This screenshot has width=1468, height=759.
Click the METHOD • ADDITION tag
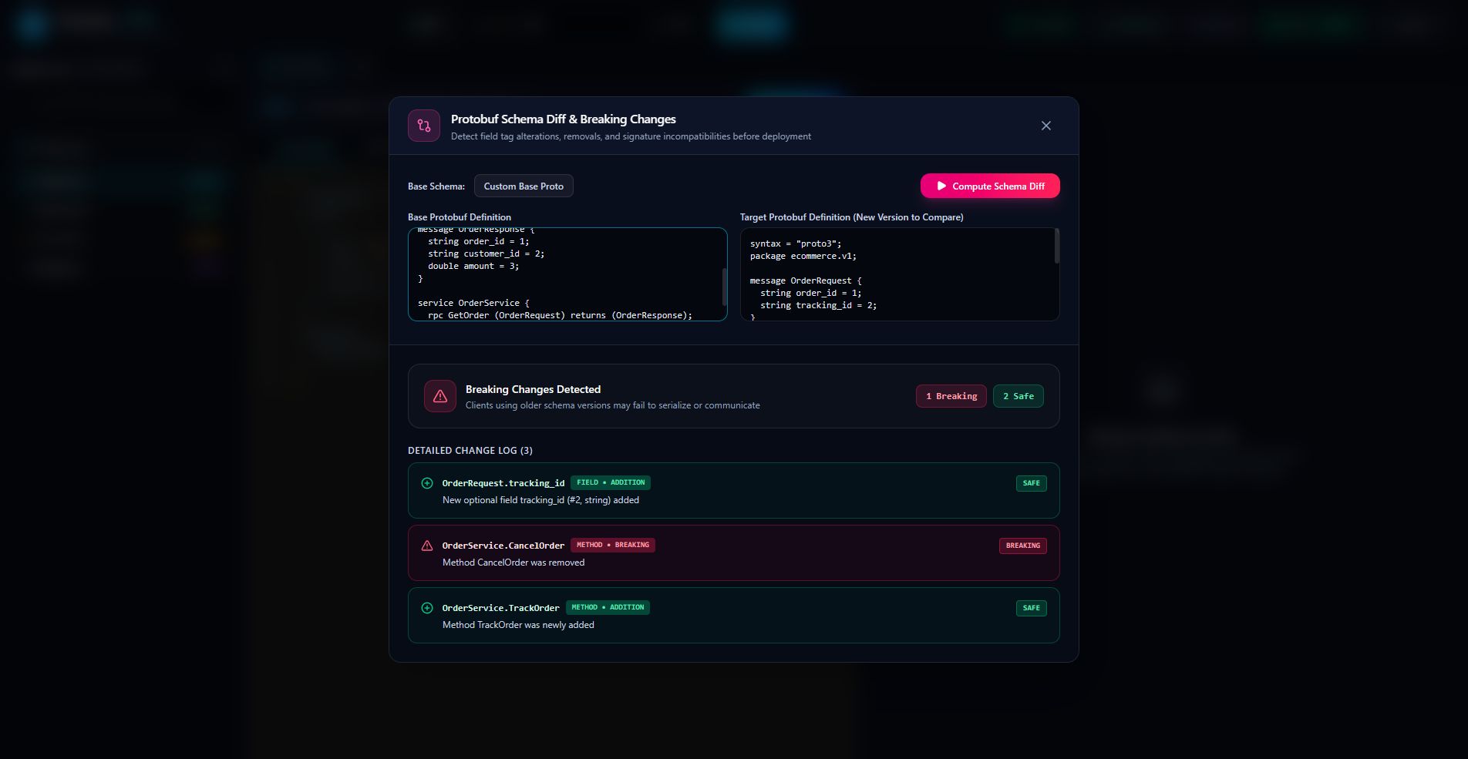click(x=608, y=607)
